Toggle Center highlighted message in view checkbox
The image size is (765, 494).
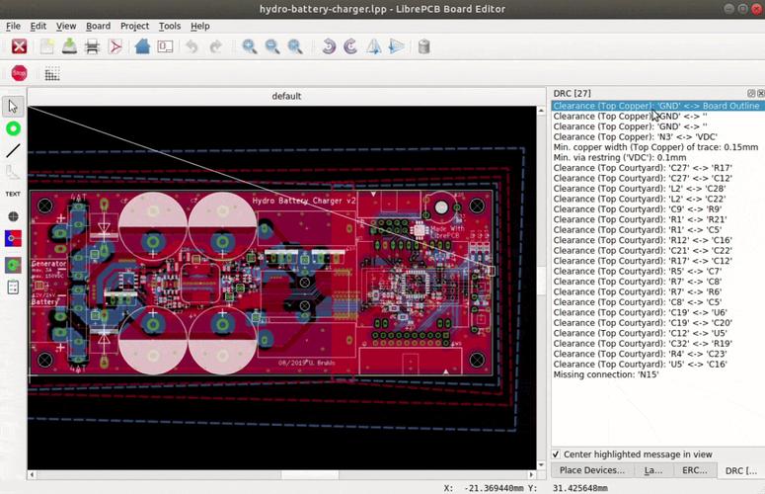(x=556, y=454)
